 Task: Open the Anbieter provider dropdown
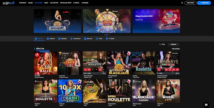coord(173,45)
